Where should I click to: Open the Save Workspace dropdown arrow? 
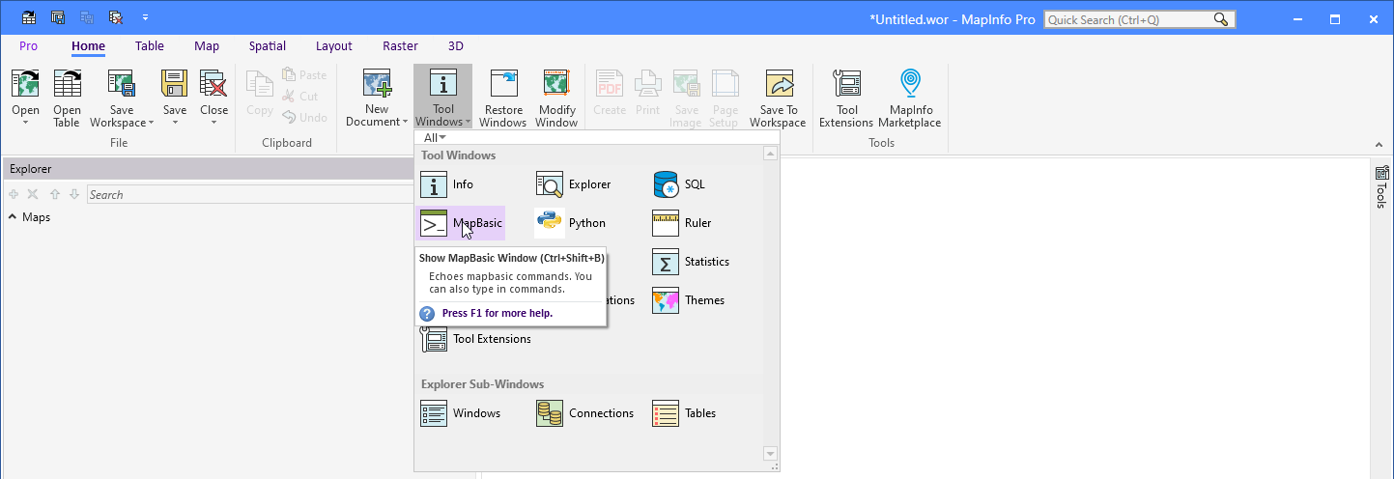point(151,124)
